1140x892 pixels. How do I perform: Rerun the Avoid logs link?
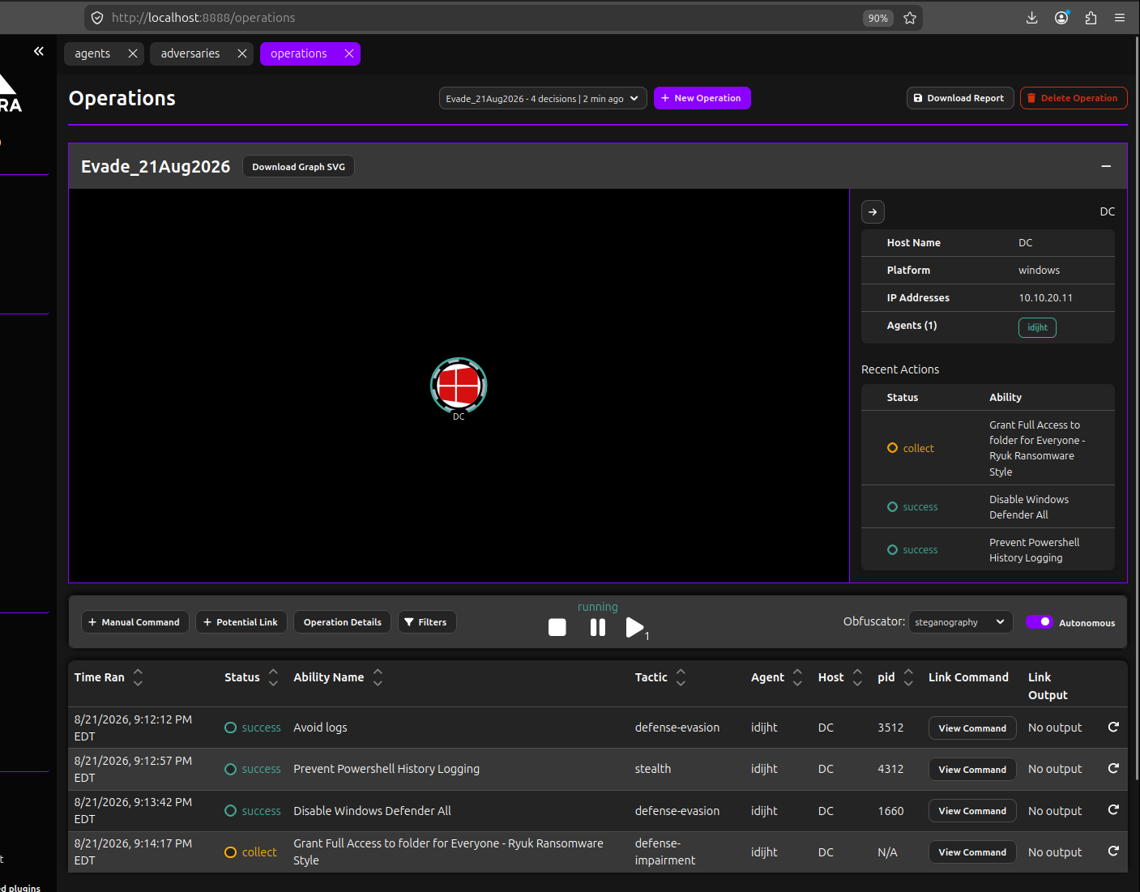click(1114, 728)
